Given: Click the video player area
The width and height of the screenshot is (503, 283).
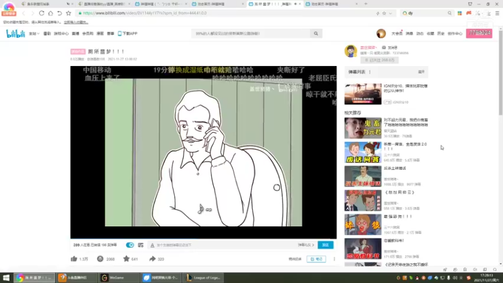Looking at the screenshot, I should (x=203, y=152).
